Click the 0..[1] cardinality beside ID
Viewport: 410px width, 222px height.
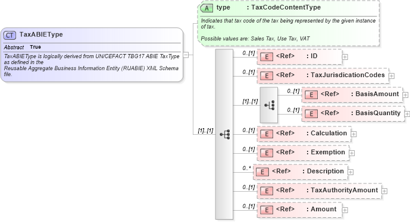249,53
